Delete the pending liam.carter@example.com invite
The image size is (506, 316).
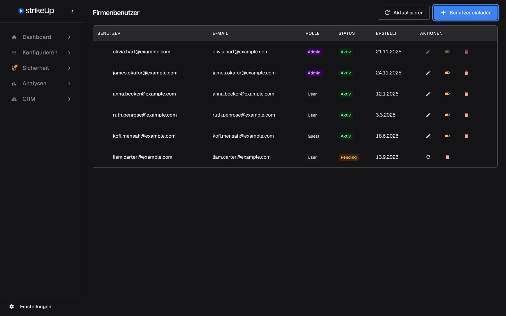(447, 157)
